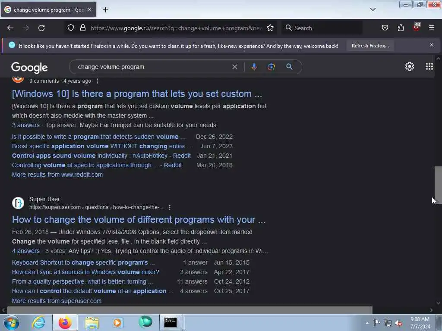
Task: Open 'How can I control the default volume' link
Action: point(92,291)
